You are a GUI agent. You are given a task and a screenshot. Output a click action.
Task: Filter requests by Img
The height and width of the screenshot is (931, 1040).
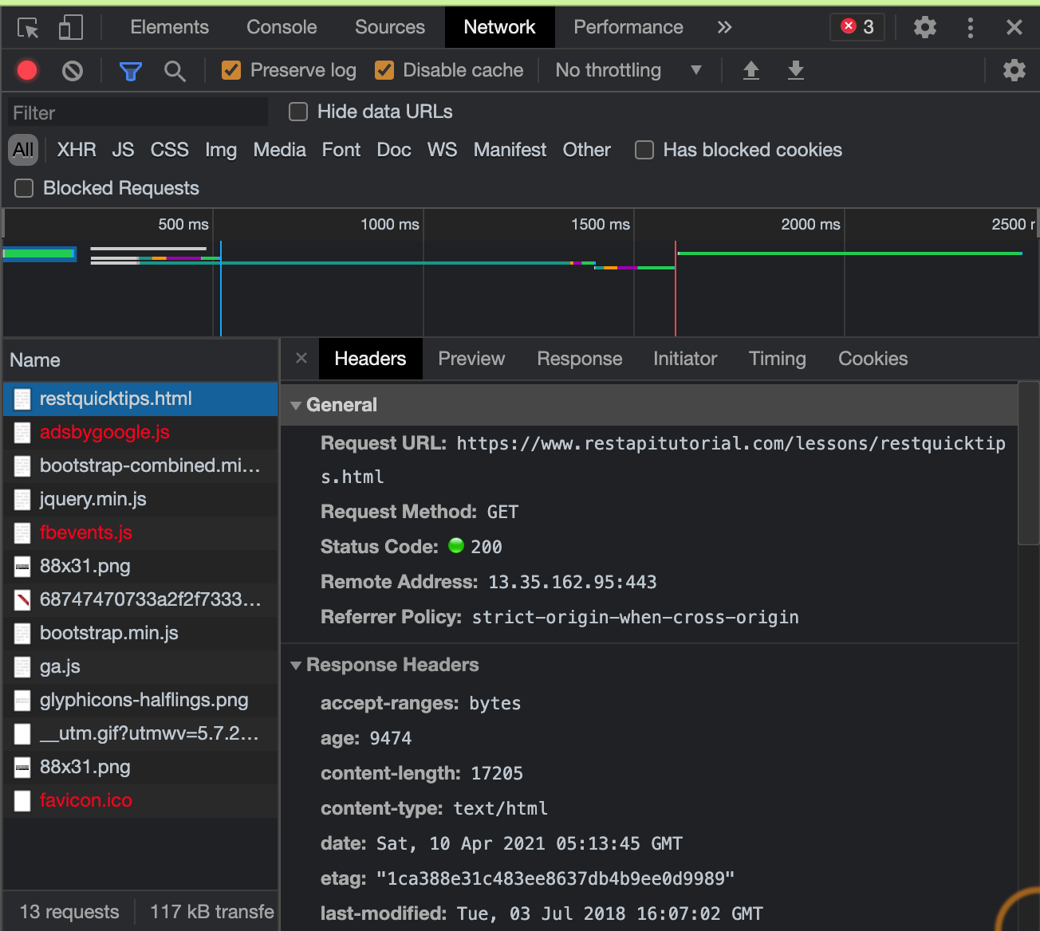pos(221,150)
